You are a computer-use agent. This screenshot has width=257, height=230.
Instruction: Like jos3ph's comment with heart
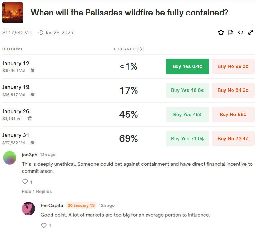point(25,182)
